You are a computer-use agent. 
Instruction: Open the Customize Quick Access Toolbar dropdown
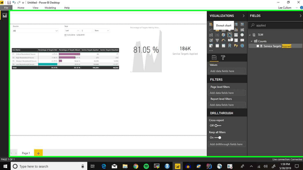tap(23, 3)
